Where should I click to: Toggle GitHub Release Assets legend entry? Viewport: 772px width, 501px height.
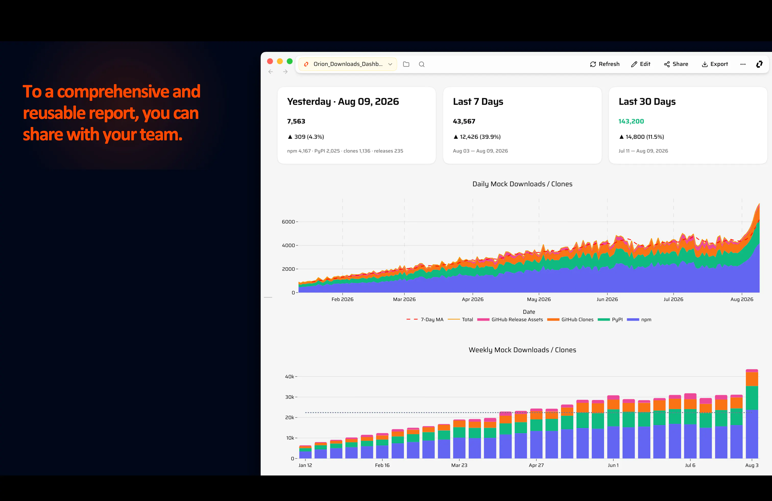(x=510, y=320)
